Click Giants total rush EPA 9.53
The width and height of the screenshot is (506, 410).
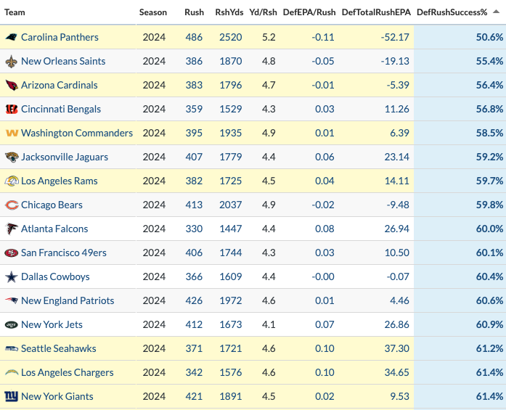click(x=399, y=396)
